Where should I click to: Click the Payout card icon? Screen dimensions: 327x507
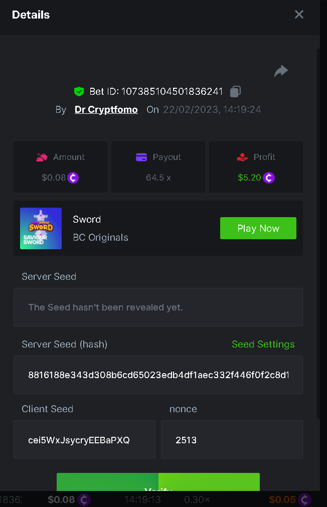click(141, 157)
